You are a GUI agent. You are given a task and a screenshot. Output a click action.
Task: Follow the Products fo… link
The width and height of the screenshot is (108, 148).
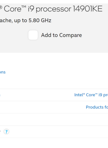pyautogui.click(x=97, y=107)
